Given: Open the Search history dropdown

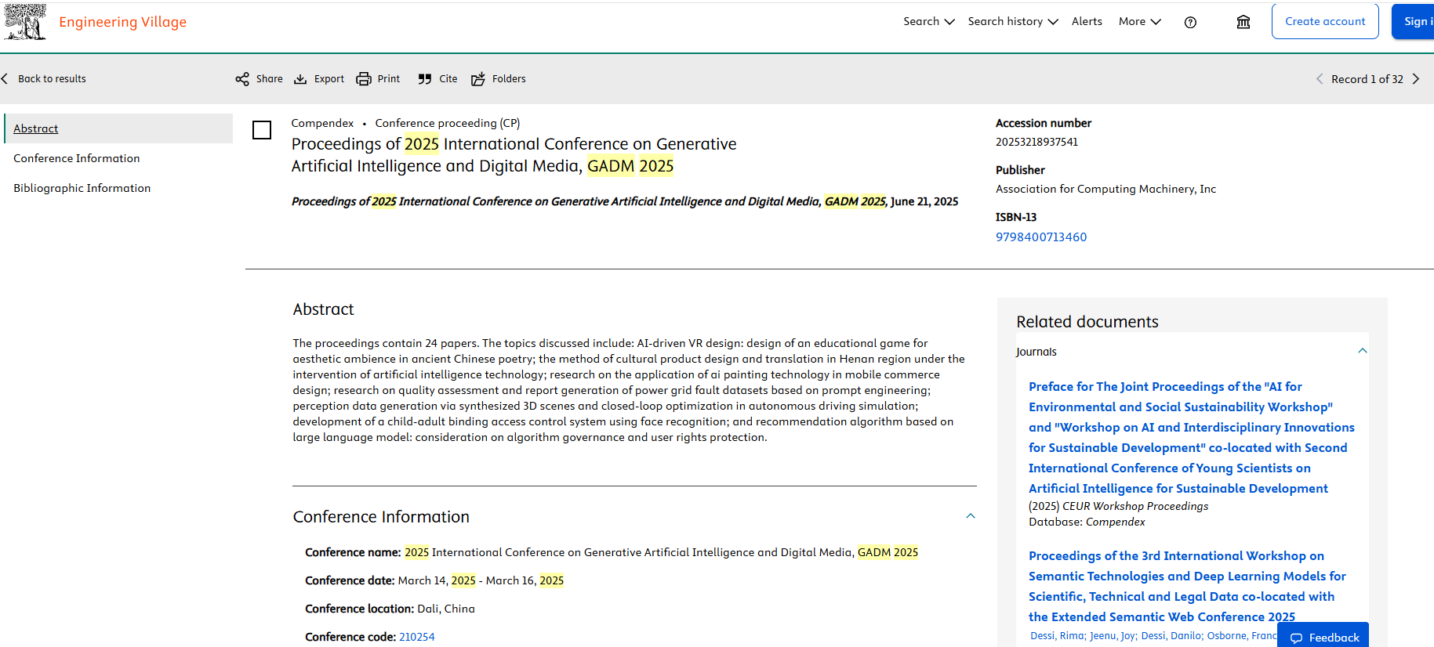Looking at the screenshot, I should [1013, 21].
